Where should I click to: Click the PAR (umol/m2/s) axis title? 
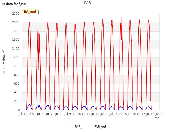click(4, 62)
